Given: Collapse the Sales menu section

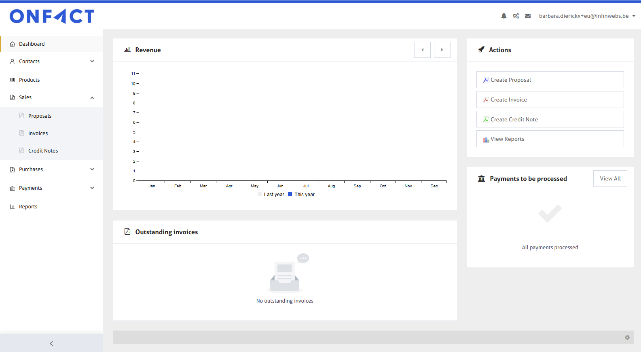Looking at the screenshot, I should 92,98.
